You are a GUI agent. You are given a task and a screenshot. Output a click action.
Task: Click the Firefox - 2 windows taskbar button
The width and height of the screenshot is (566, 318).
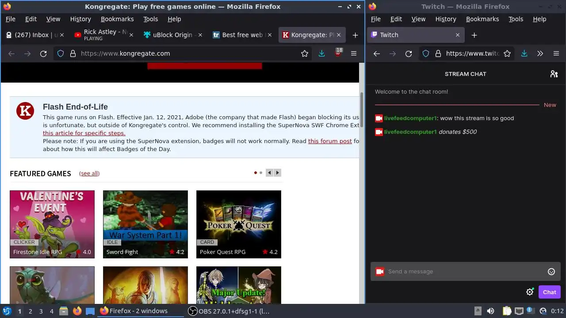click(x=141, y=311)
